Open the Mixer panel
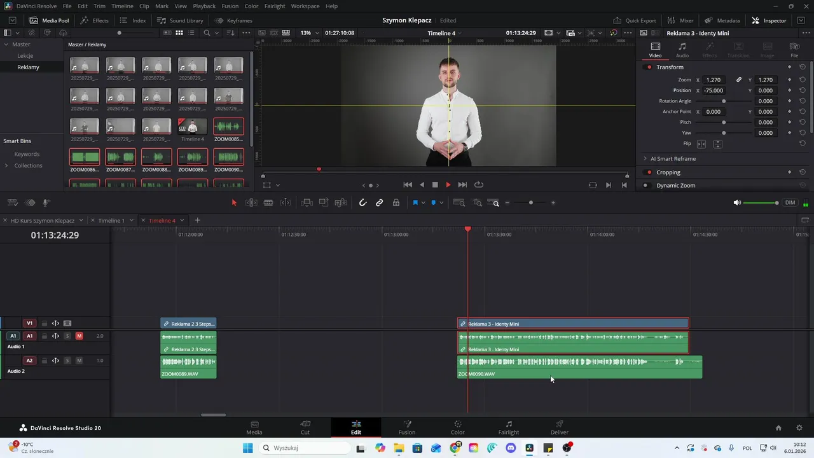The image size is (814, 458). pyautogui.click(x=680, y=20)
